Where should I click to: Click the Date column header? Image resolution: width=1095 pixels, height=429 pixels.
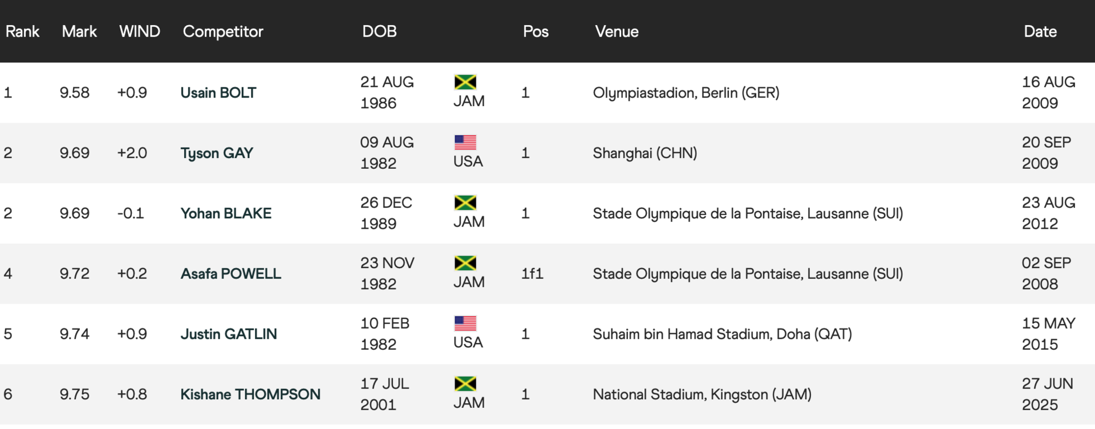point(1040,31)
